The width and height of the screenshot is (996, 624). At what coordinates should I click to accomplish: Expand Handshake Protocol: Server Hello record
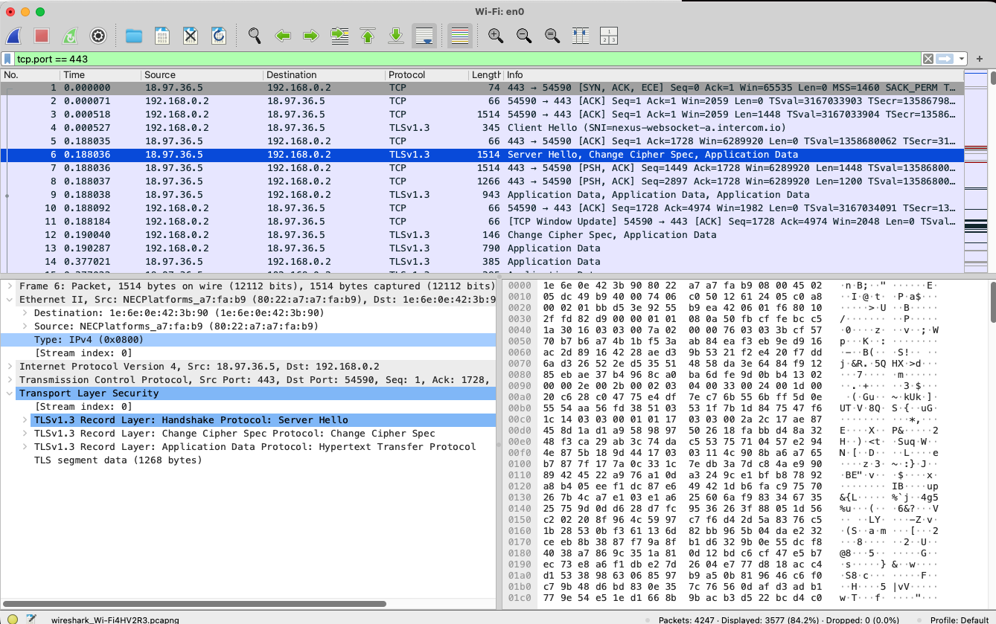click(25, 420)
